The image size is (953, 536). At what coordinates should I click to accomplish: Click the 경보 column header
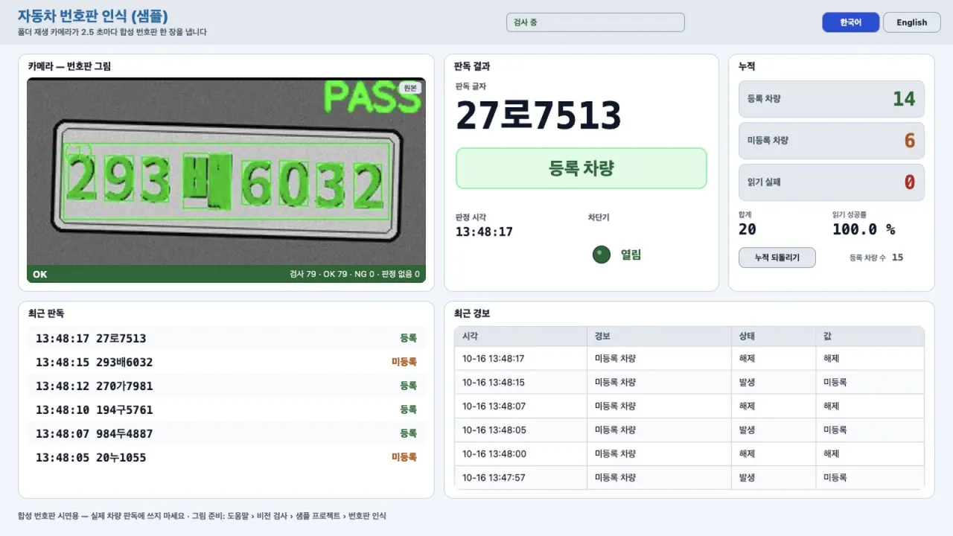(659, 336)
